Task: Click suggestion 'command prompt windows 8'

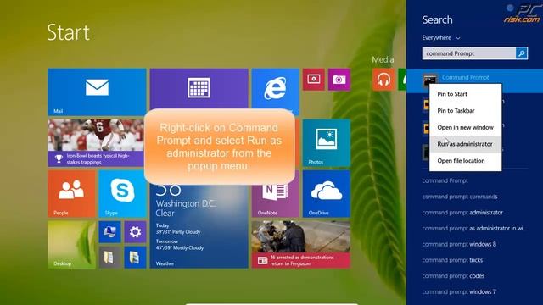Action: pos(459,244)
